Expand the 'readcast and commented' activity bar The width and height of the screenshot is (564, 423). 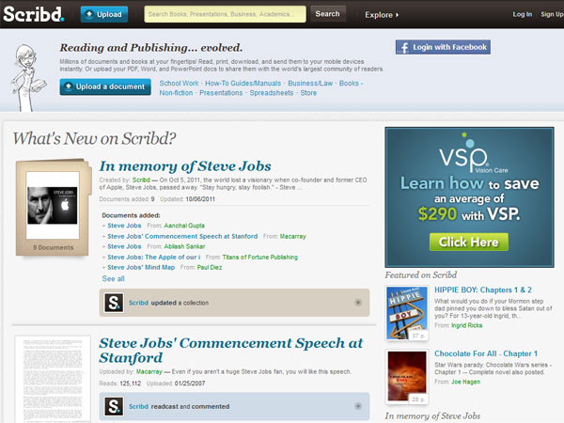(358, 406)
